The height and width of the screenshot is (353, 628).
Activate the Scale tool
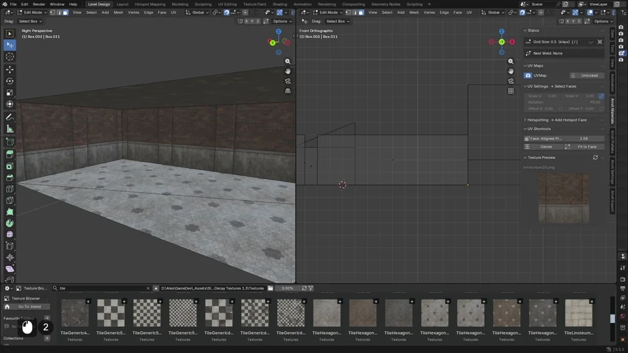(x=10, y=92)
